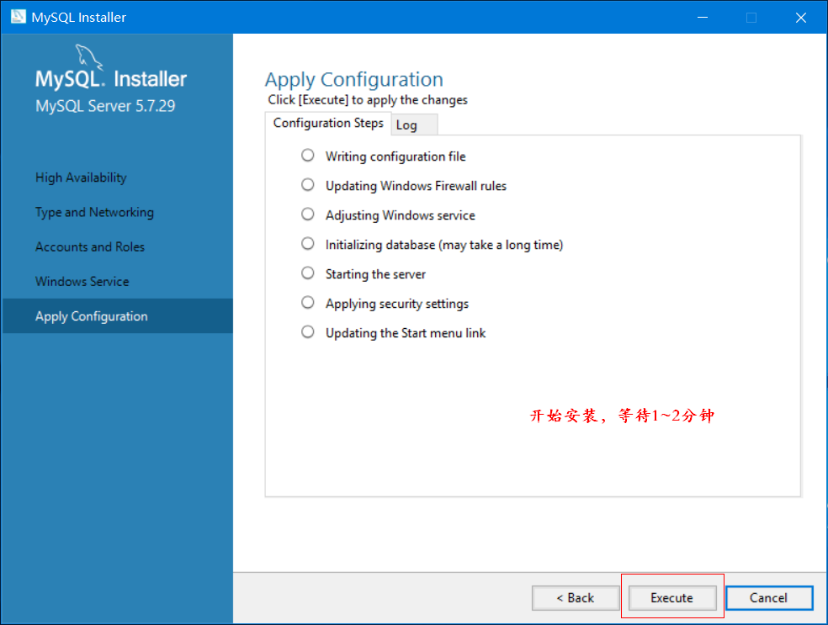Select the Adjusting Windows service step circle
828x625 pixels.
(307, 215)
